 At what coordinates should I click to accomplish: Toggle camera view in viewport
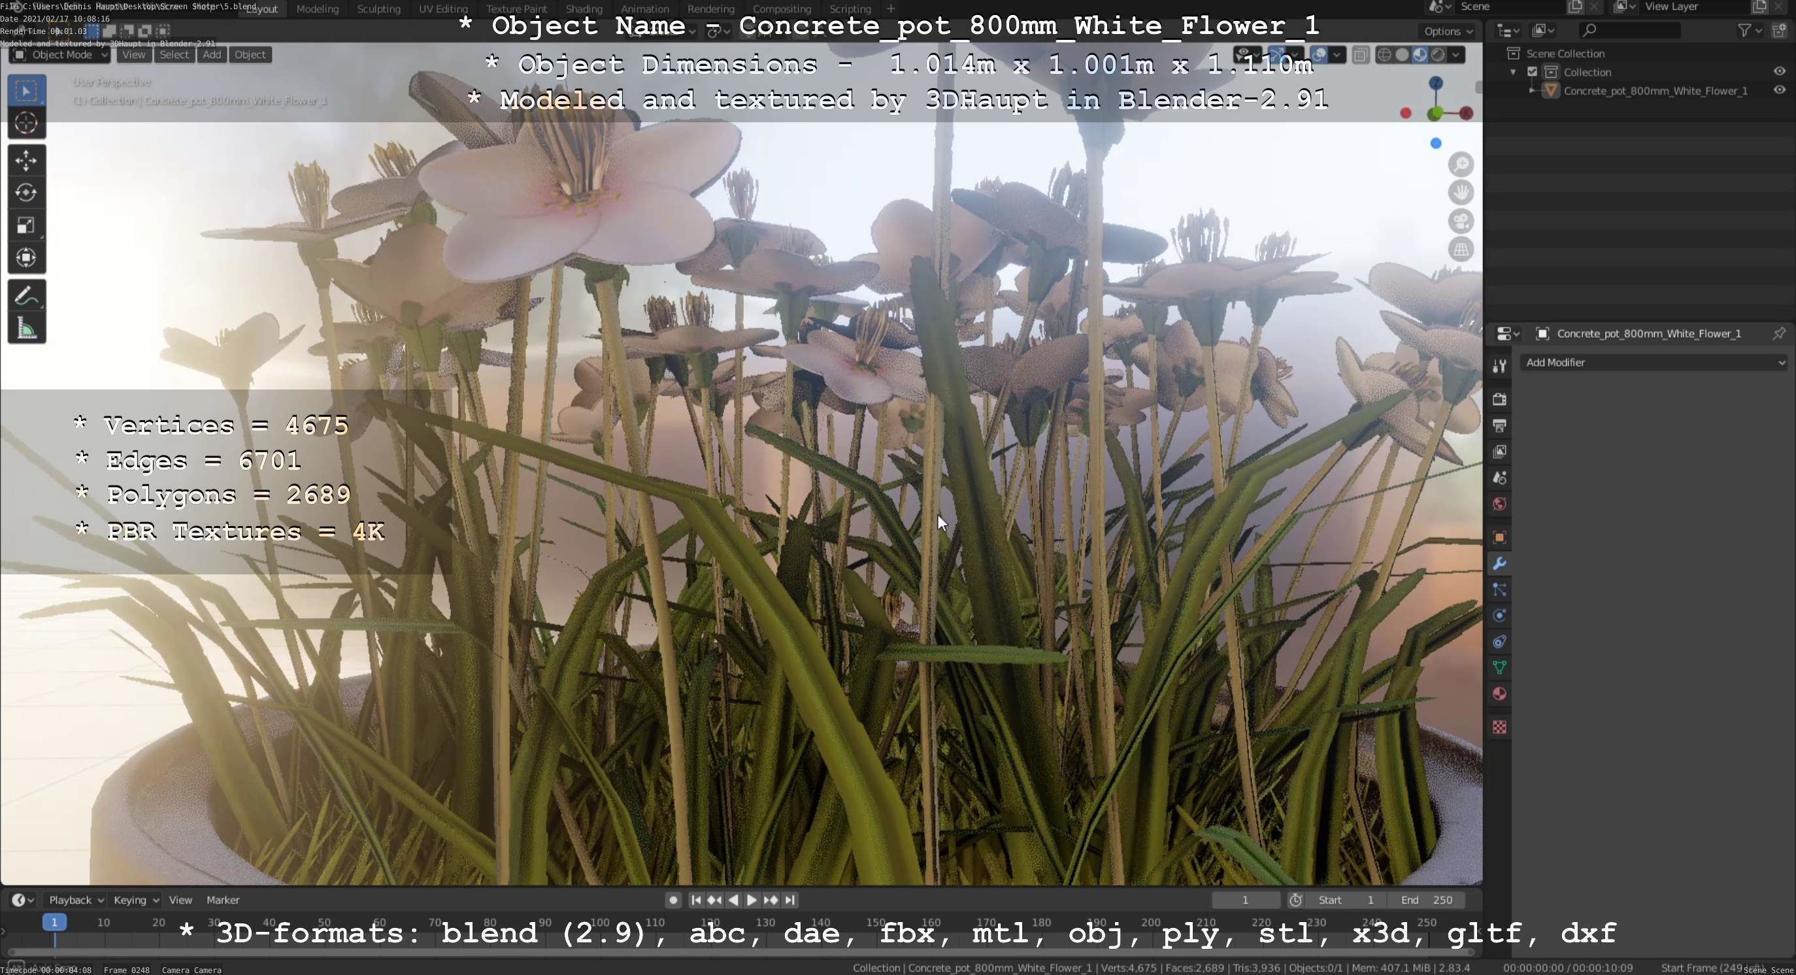[x=1461, y=222]
